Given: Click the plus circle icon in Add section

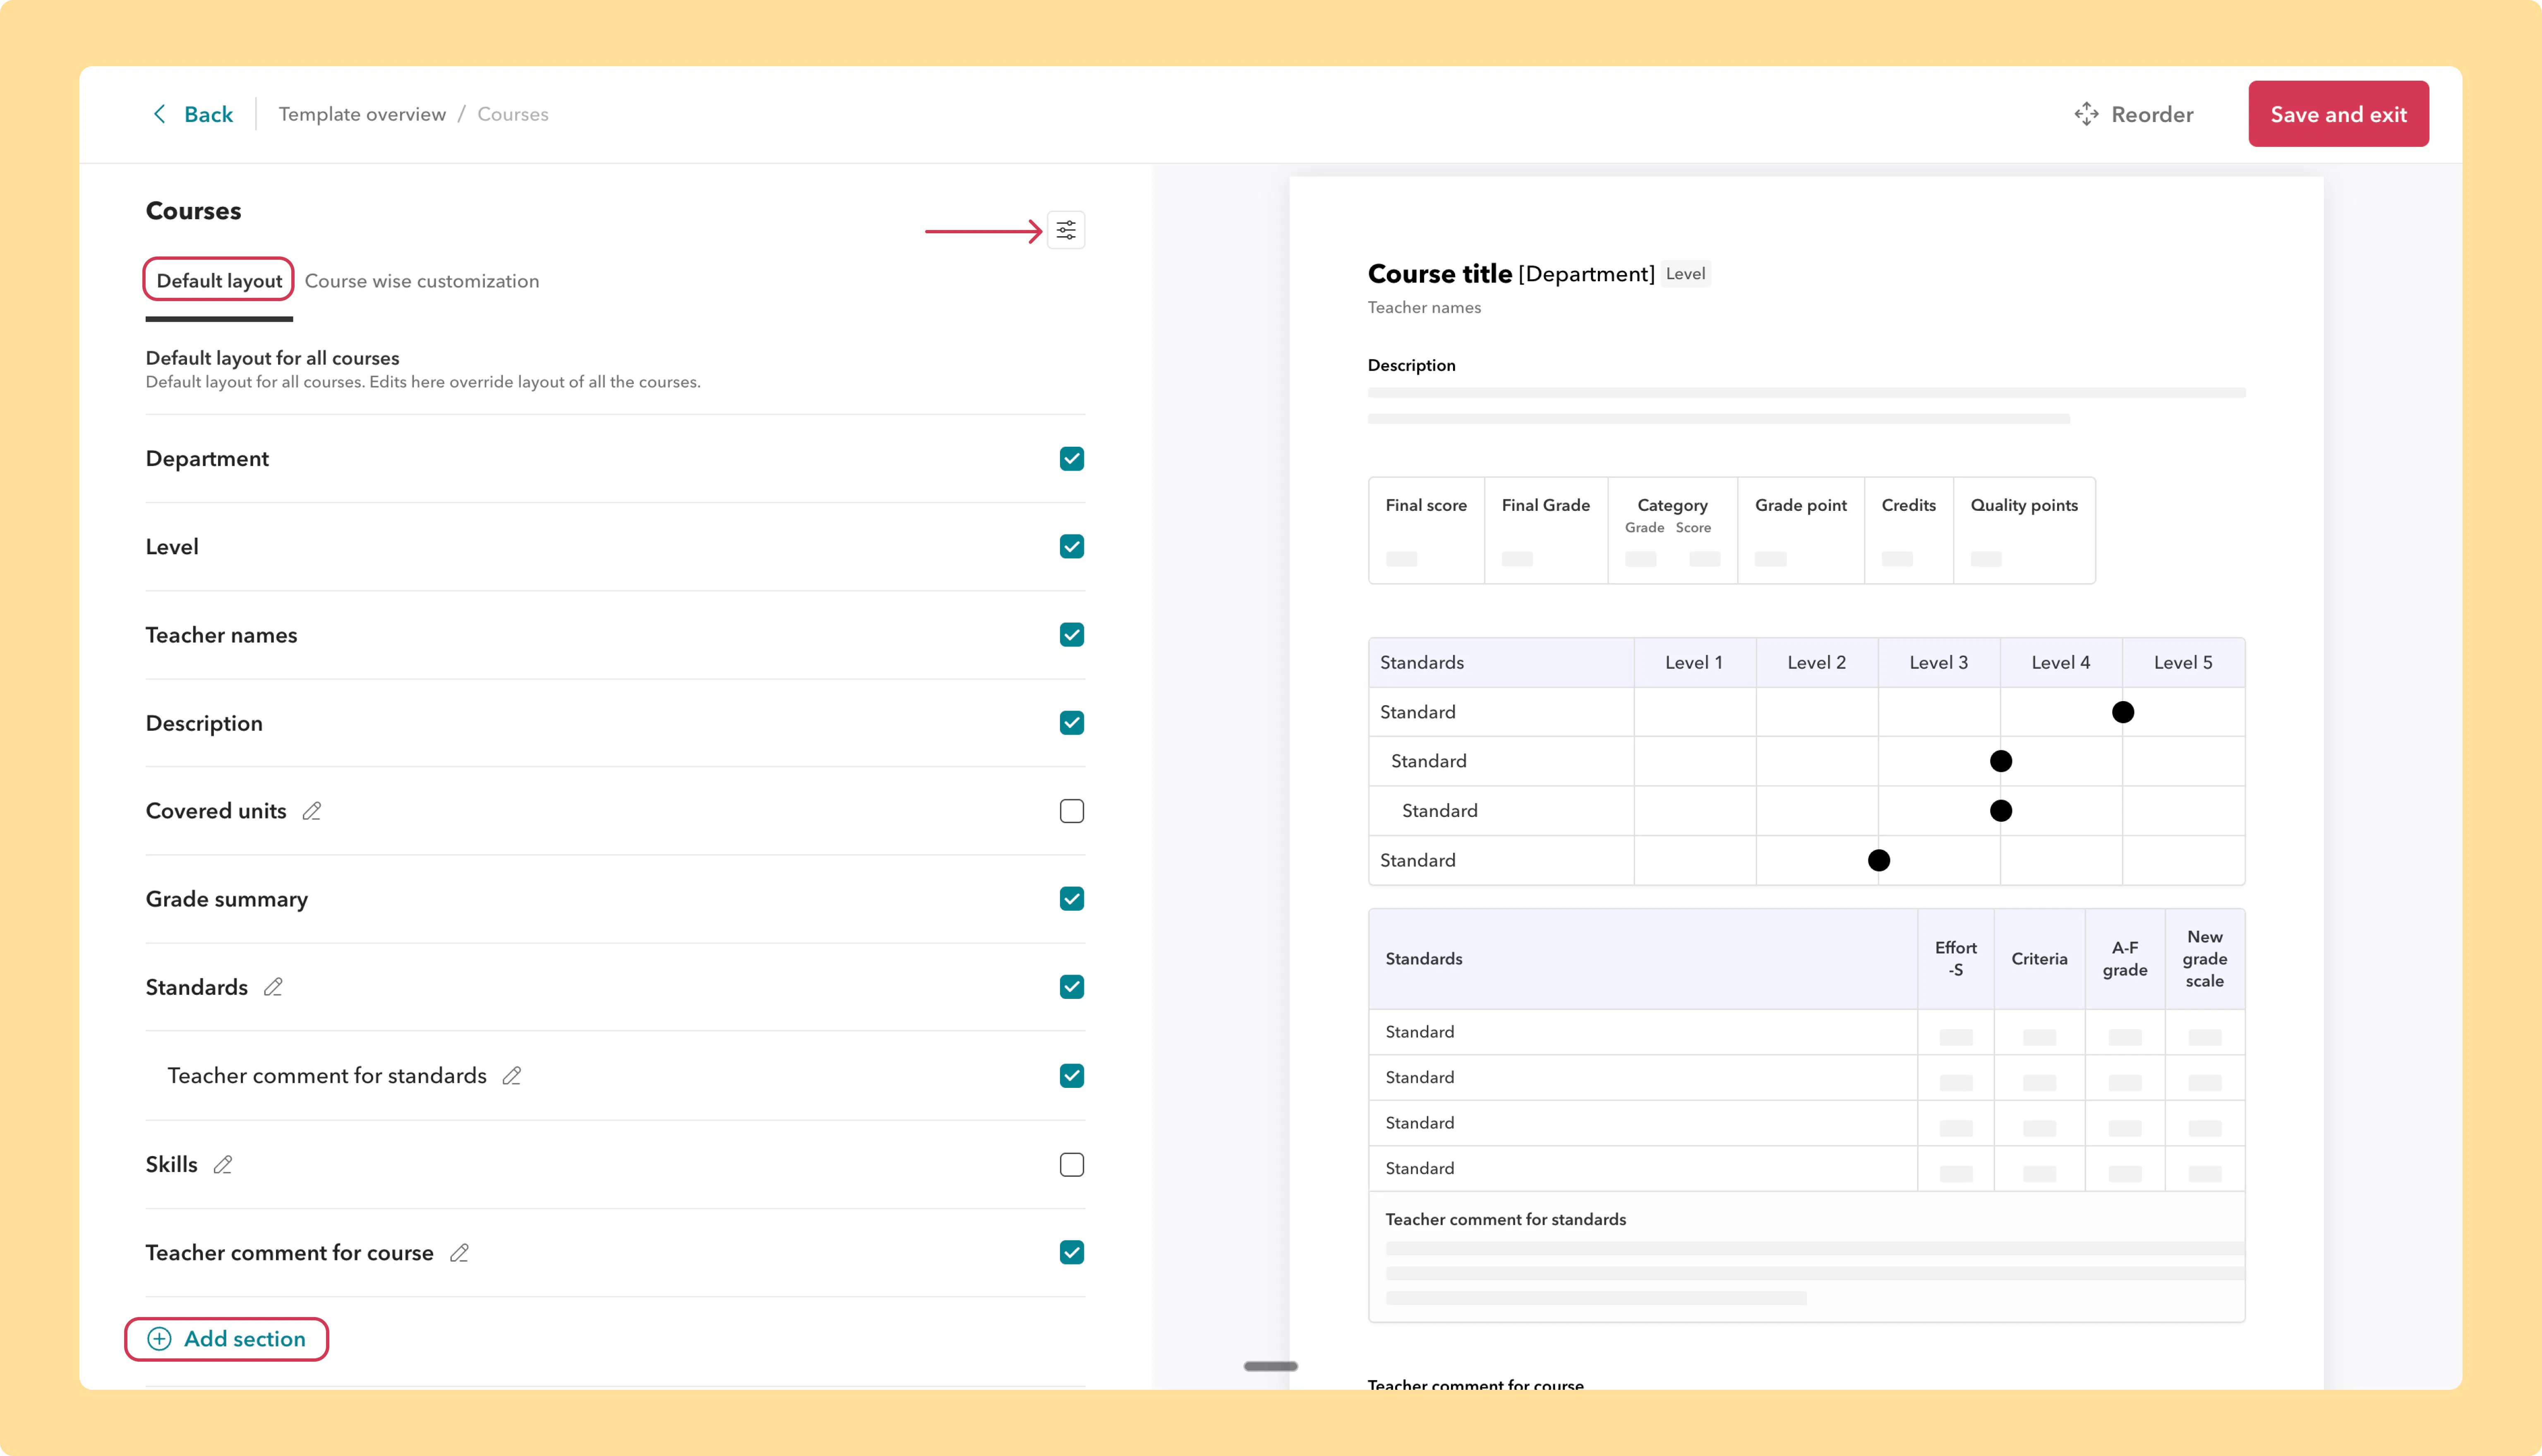Looking at the screenshot, I should 159,1339.
